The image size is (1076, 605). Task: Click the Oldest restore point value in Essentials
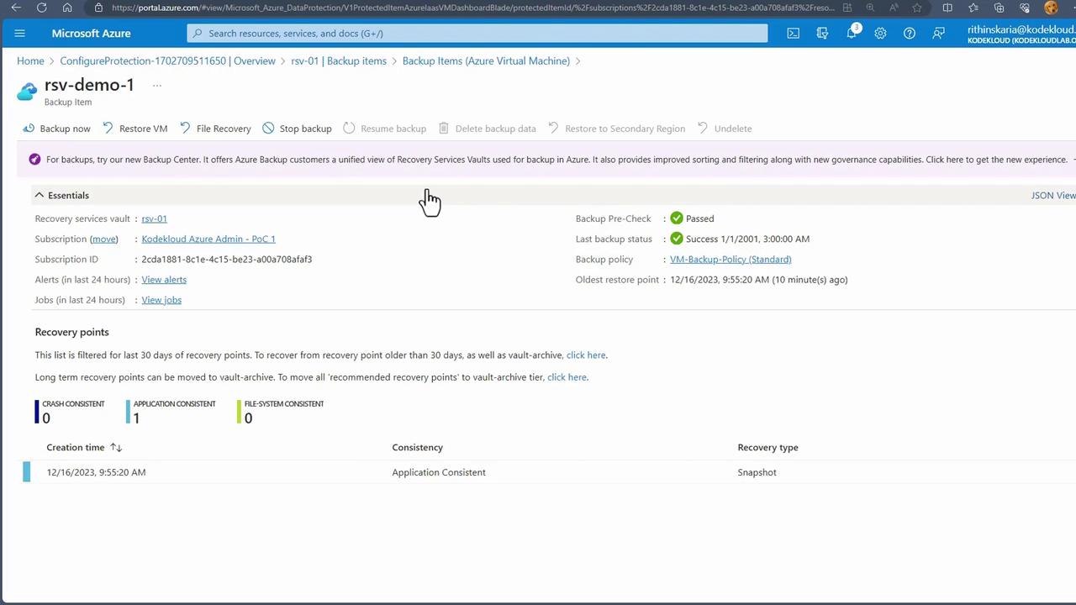(x=759, y=280)
